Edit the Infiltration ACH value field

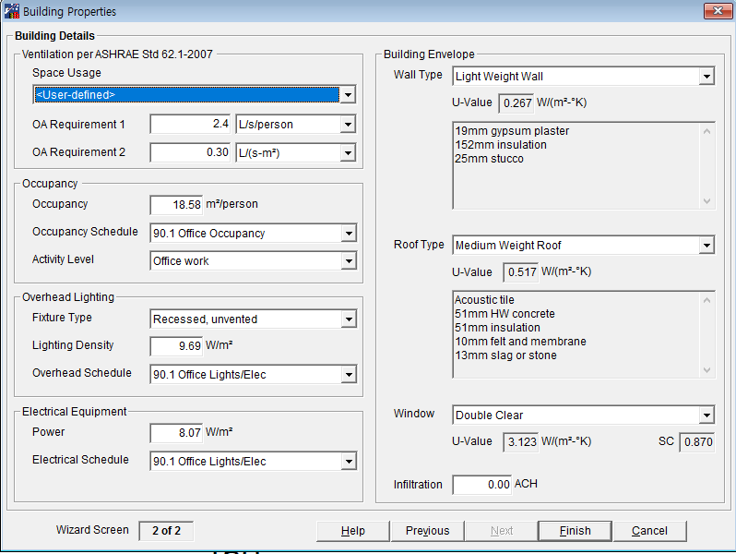click(481, 485)
